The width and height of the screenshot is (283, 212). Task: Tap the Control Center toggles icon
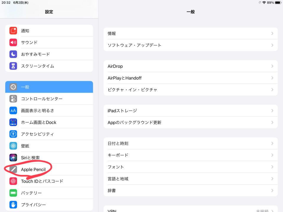tap(13, 99)
